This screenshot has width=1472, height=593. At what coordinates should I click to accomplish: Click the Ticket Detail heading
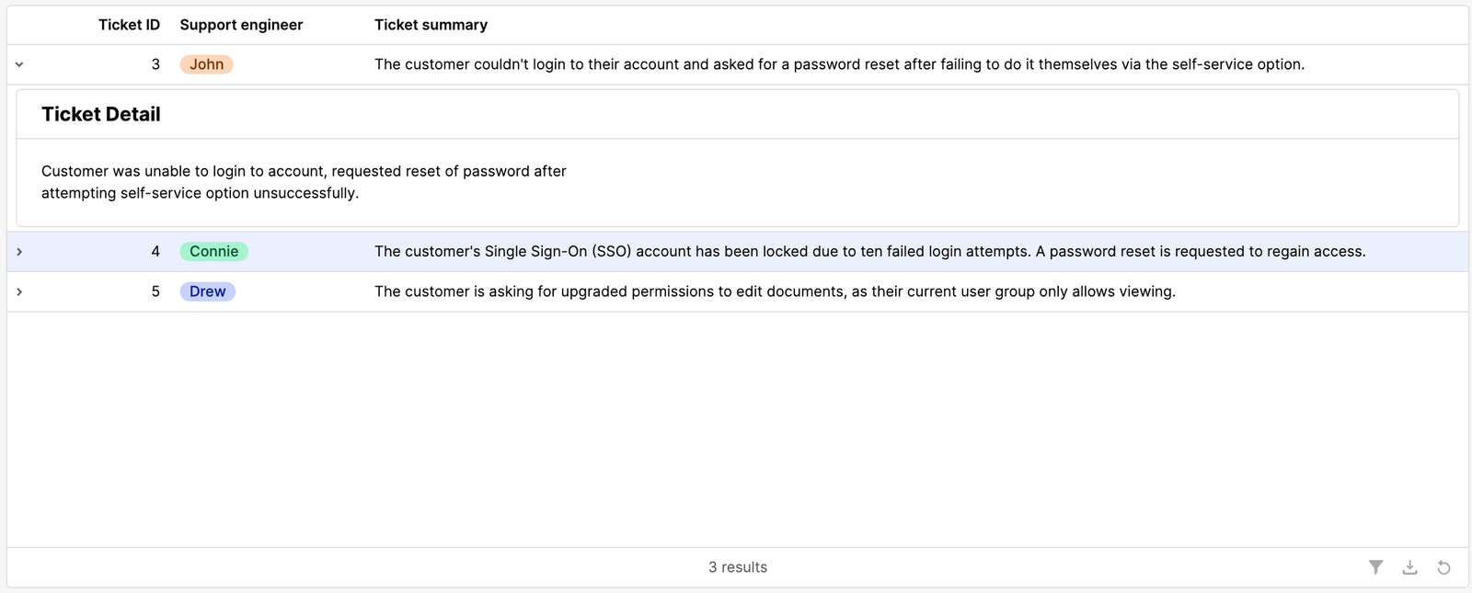(101, 114)
